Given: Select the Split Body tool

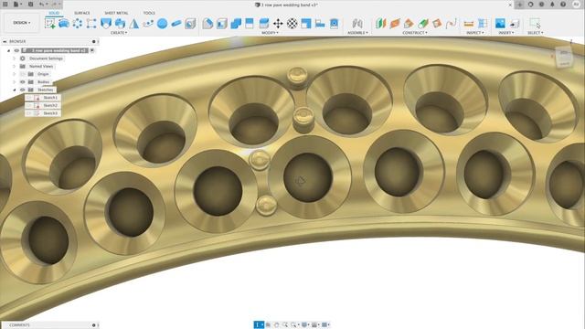Looking at the screenshot, I should coord(264,24).
